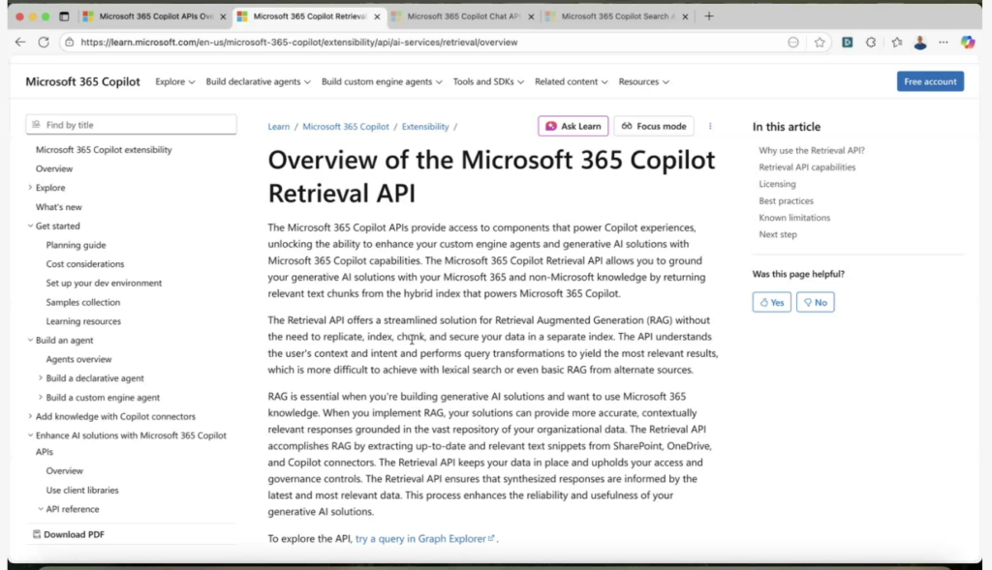Open the Edge Copilot sidebar icon
This screenshot has width=992, height=570.
pos(967,43)
